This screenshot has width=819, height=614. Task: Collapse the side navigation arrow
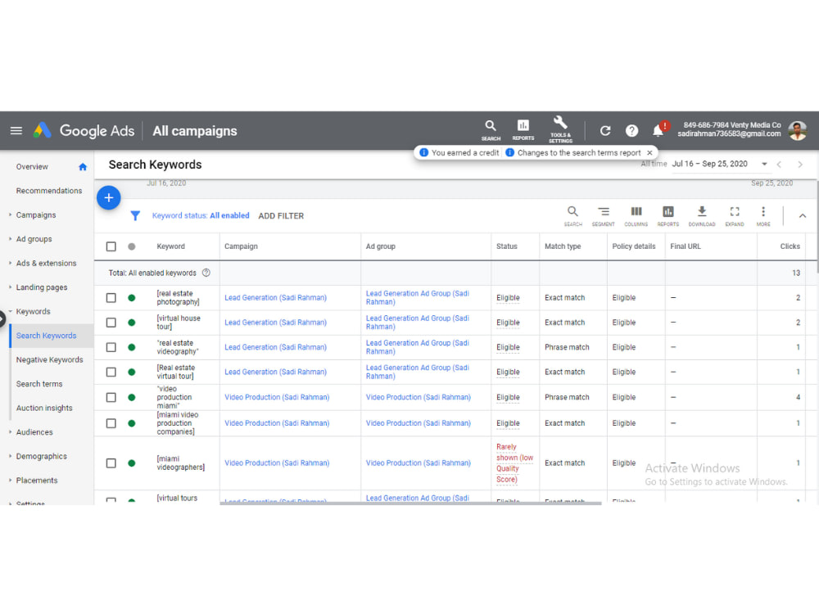(2, 318)
